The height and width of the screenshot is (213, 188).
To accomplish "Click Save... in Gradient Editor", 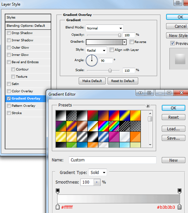I will pos(173,138).
